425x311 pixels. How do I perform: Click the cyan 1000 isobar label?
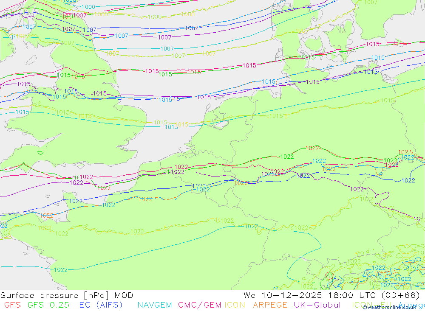point(88,7)
